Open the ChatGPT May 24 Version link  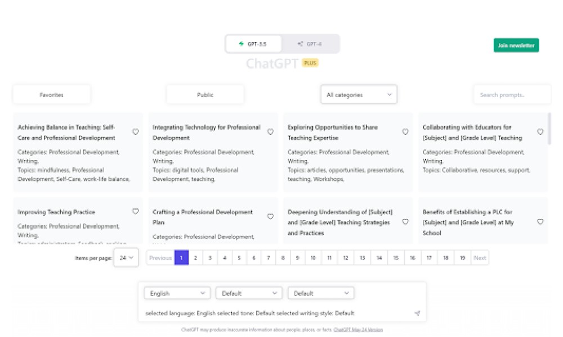coord(358,330)
